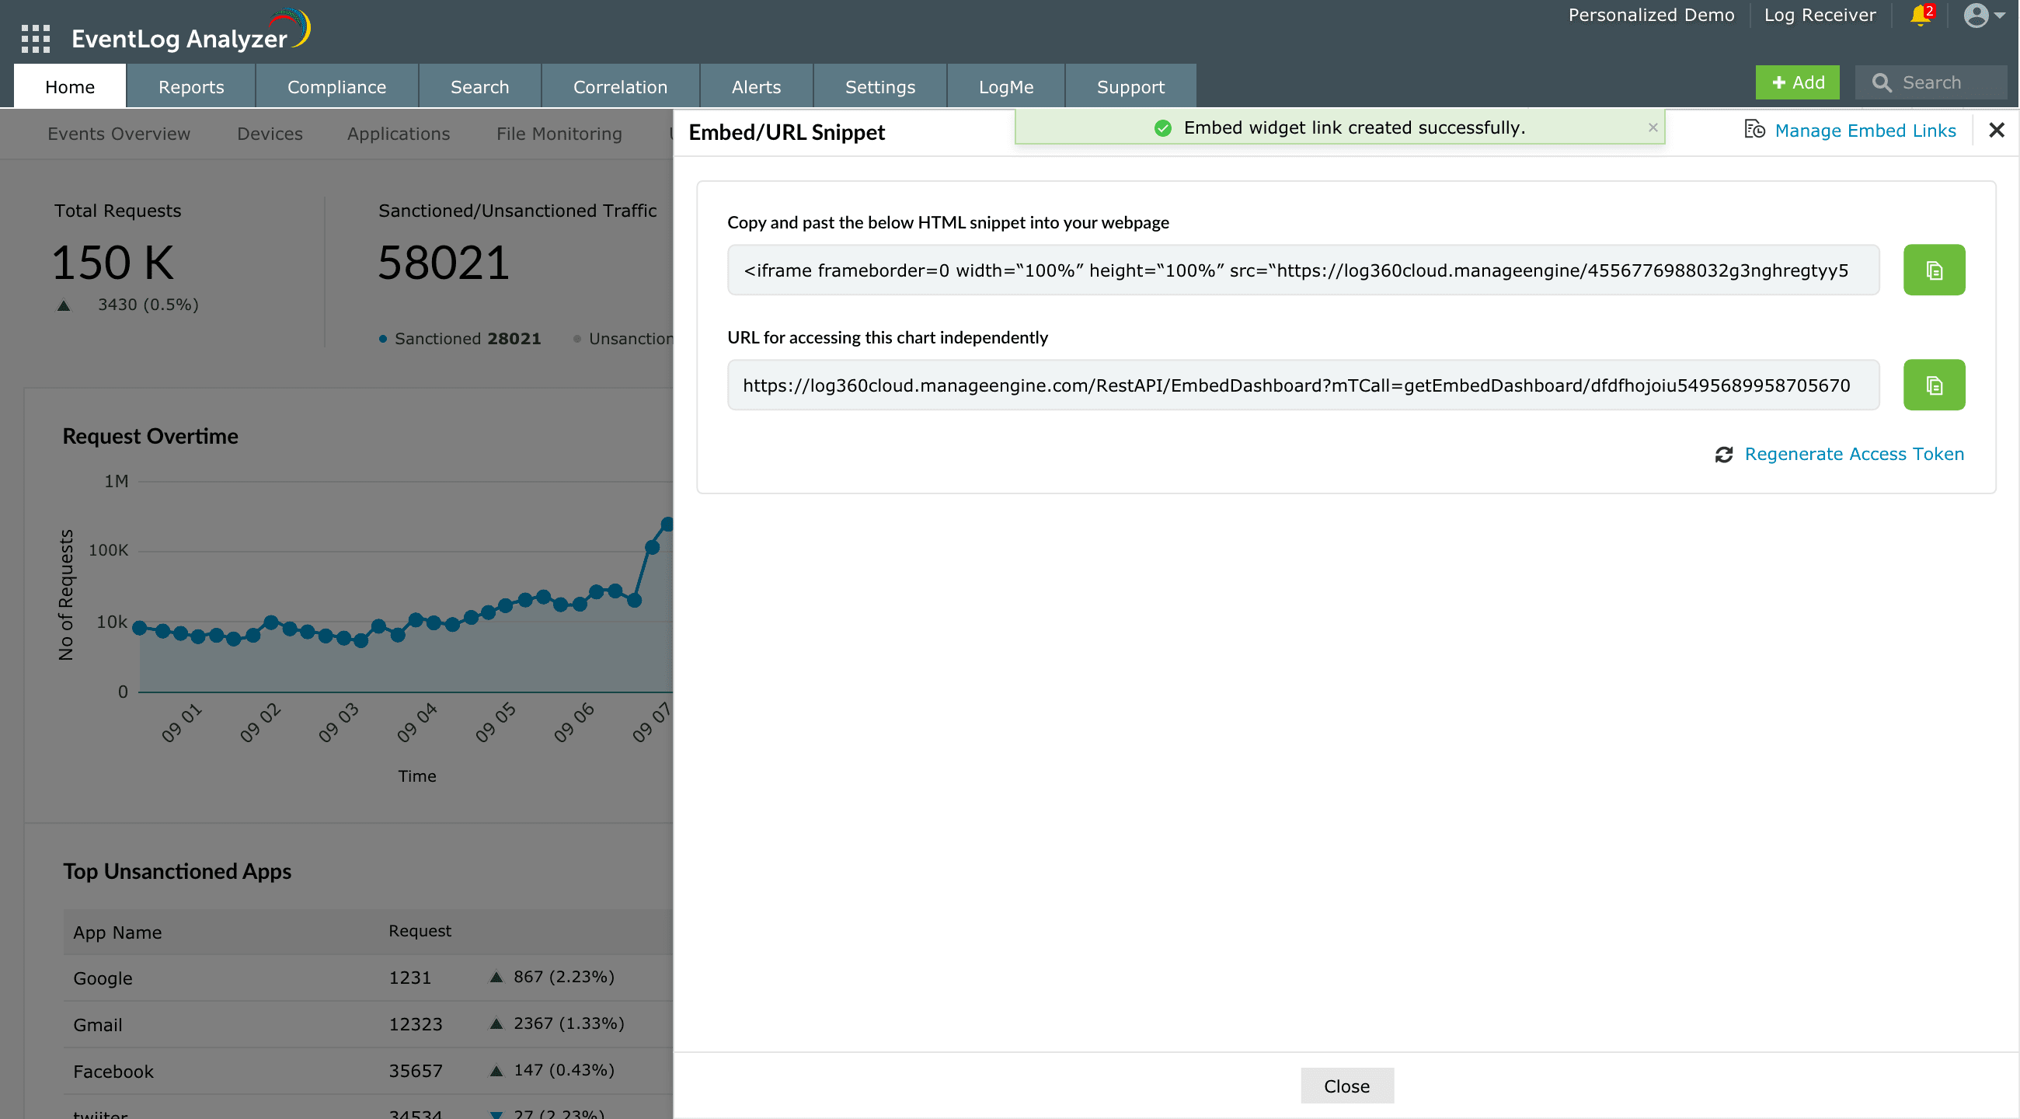2020x1119 pixels.
Task: Click the green Add button
Action: tap(1795, 82)
